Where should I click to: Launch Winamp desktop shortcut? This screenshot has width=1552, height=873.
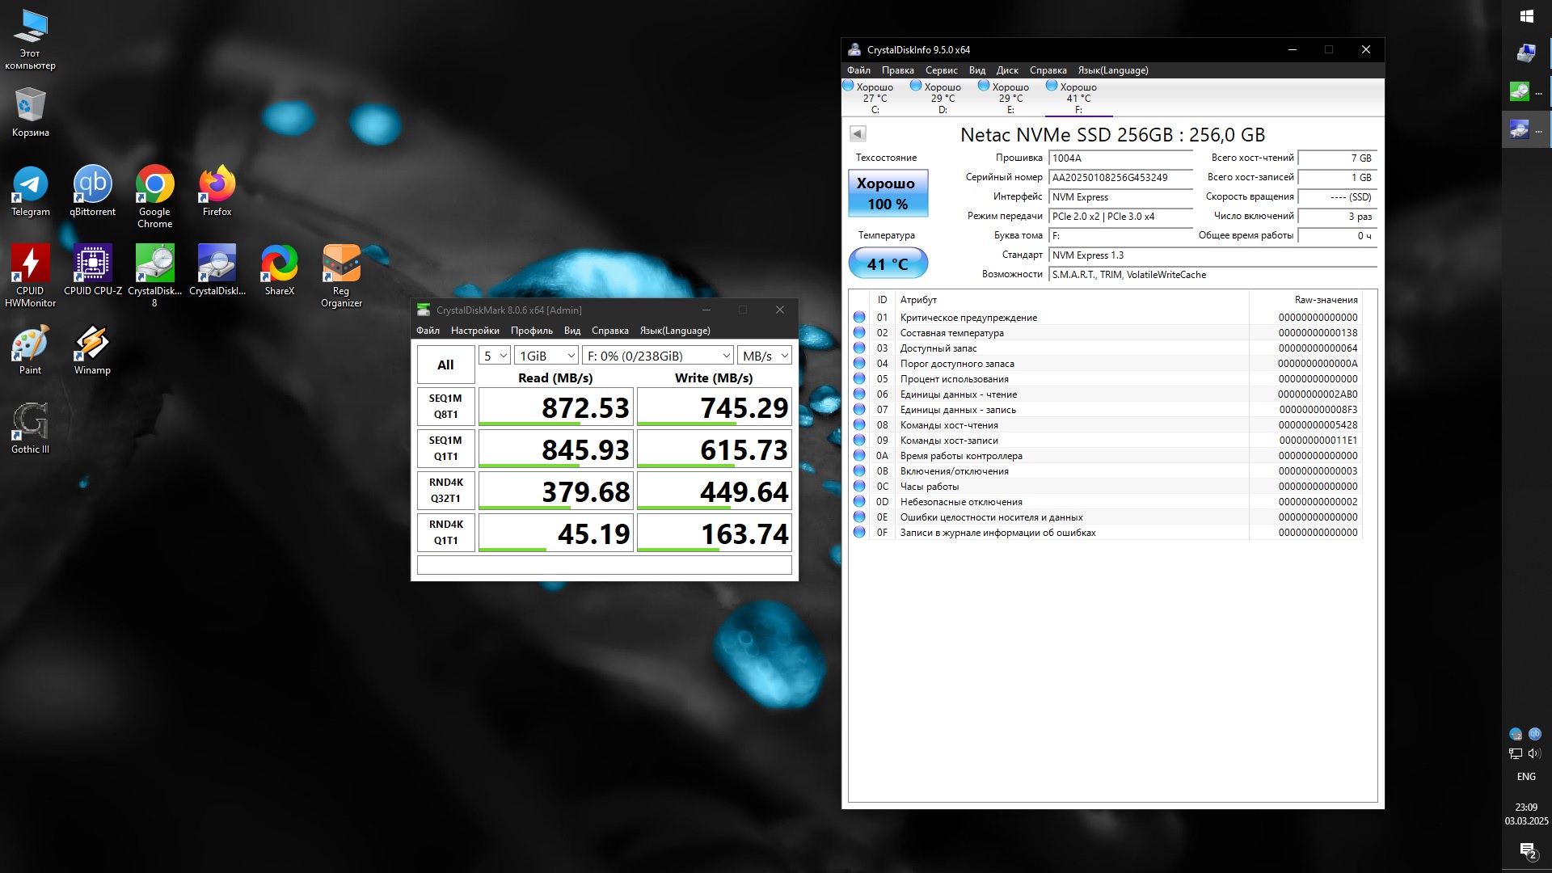[x=92, y=349]
